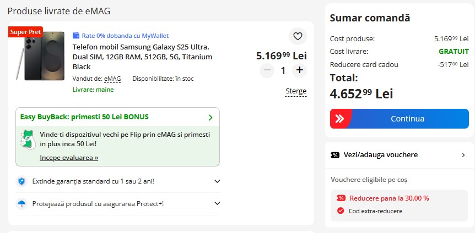Click the eMAG seller link

pyautogui.click(x=112, y=79)
